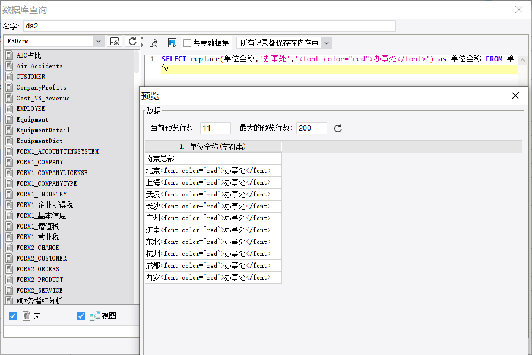Click the preview row starting with 东北

click(213, 242)
